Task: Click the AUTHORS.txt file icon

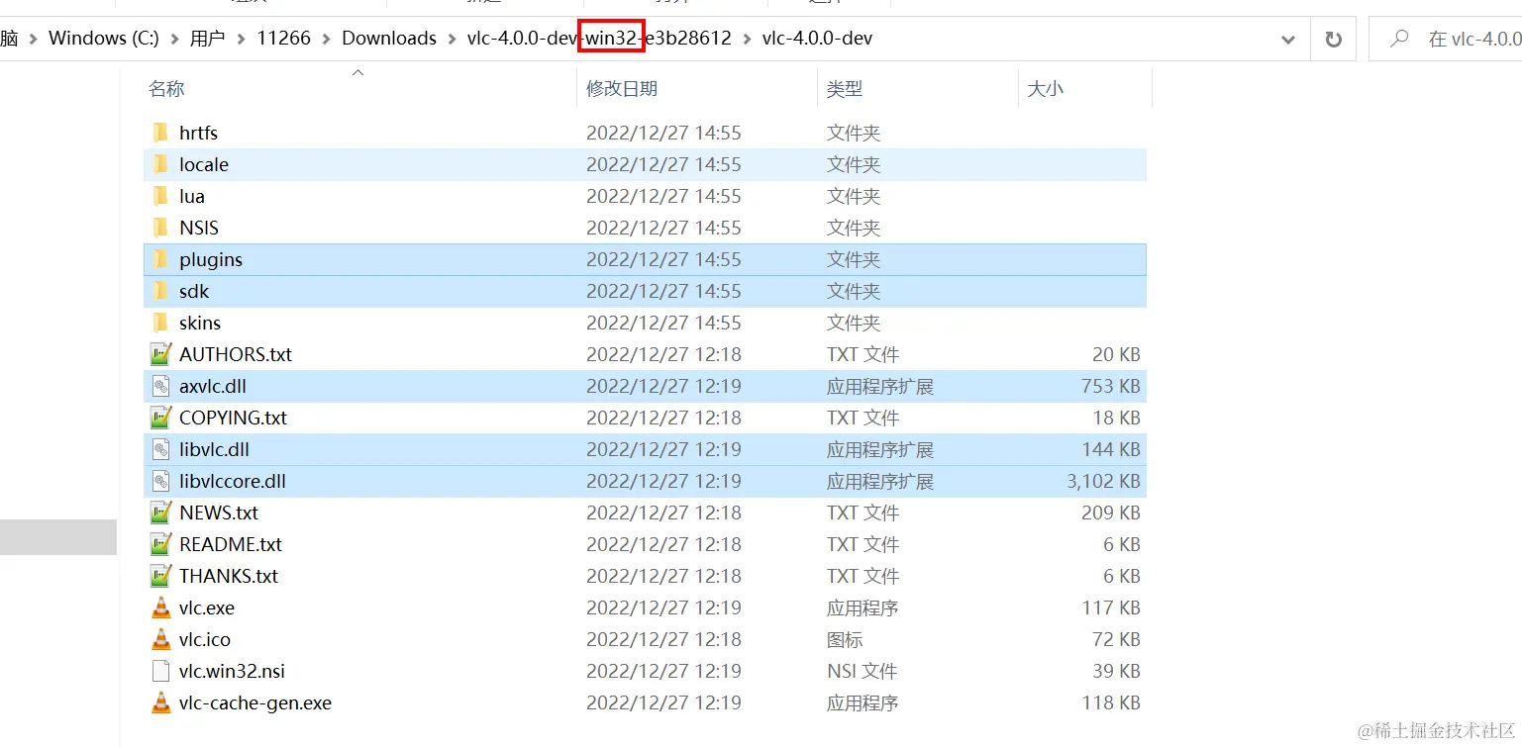Action: tap(160, 354)
